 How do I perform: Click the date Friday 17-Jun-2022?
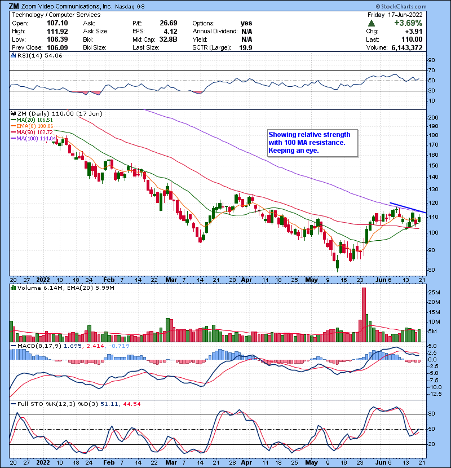395,15
